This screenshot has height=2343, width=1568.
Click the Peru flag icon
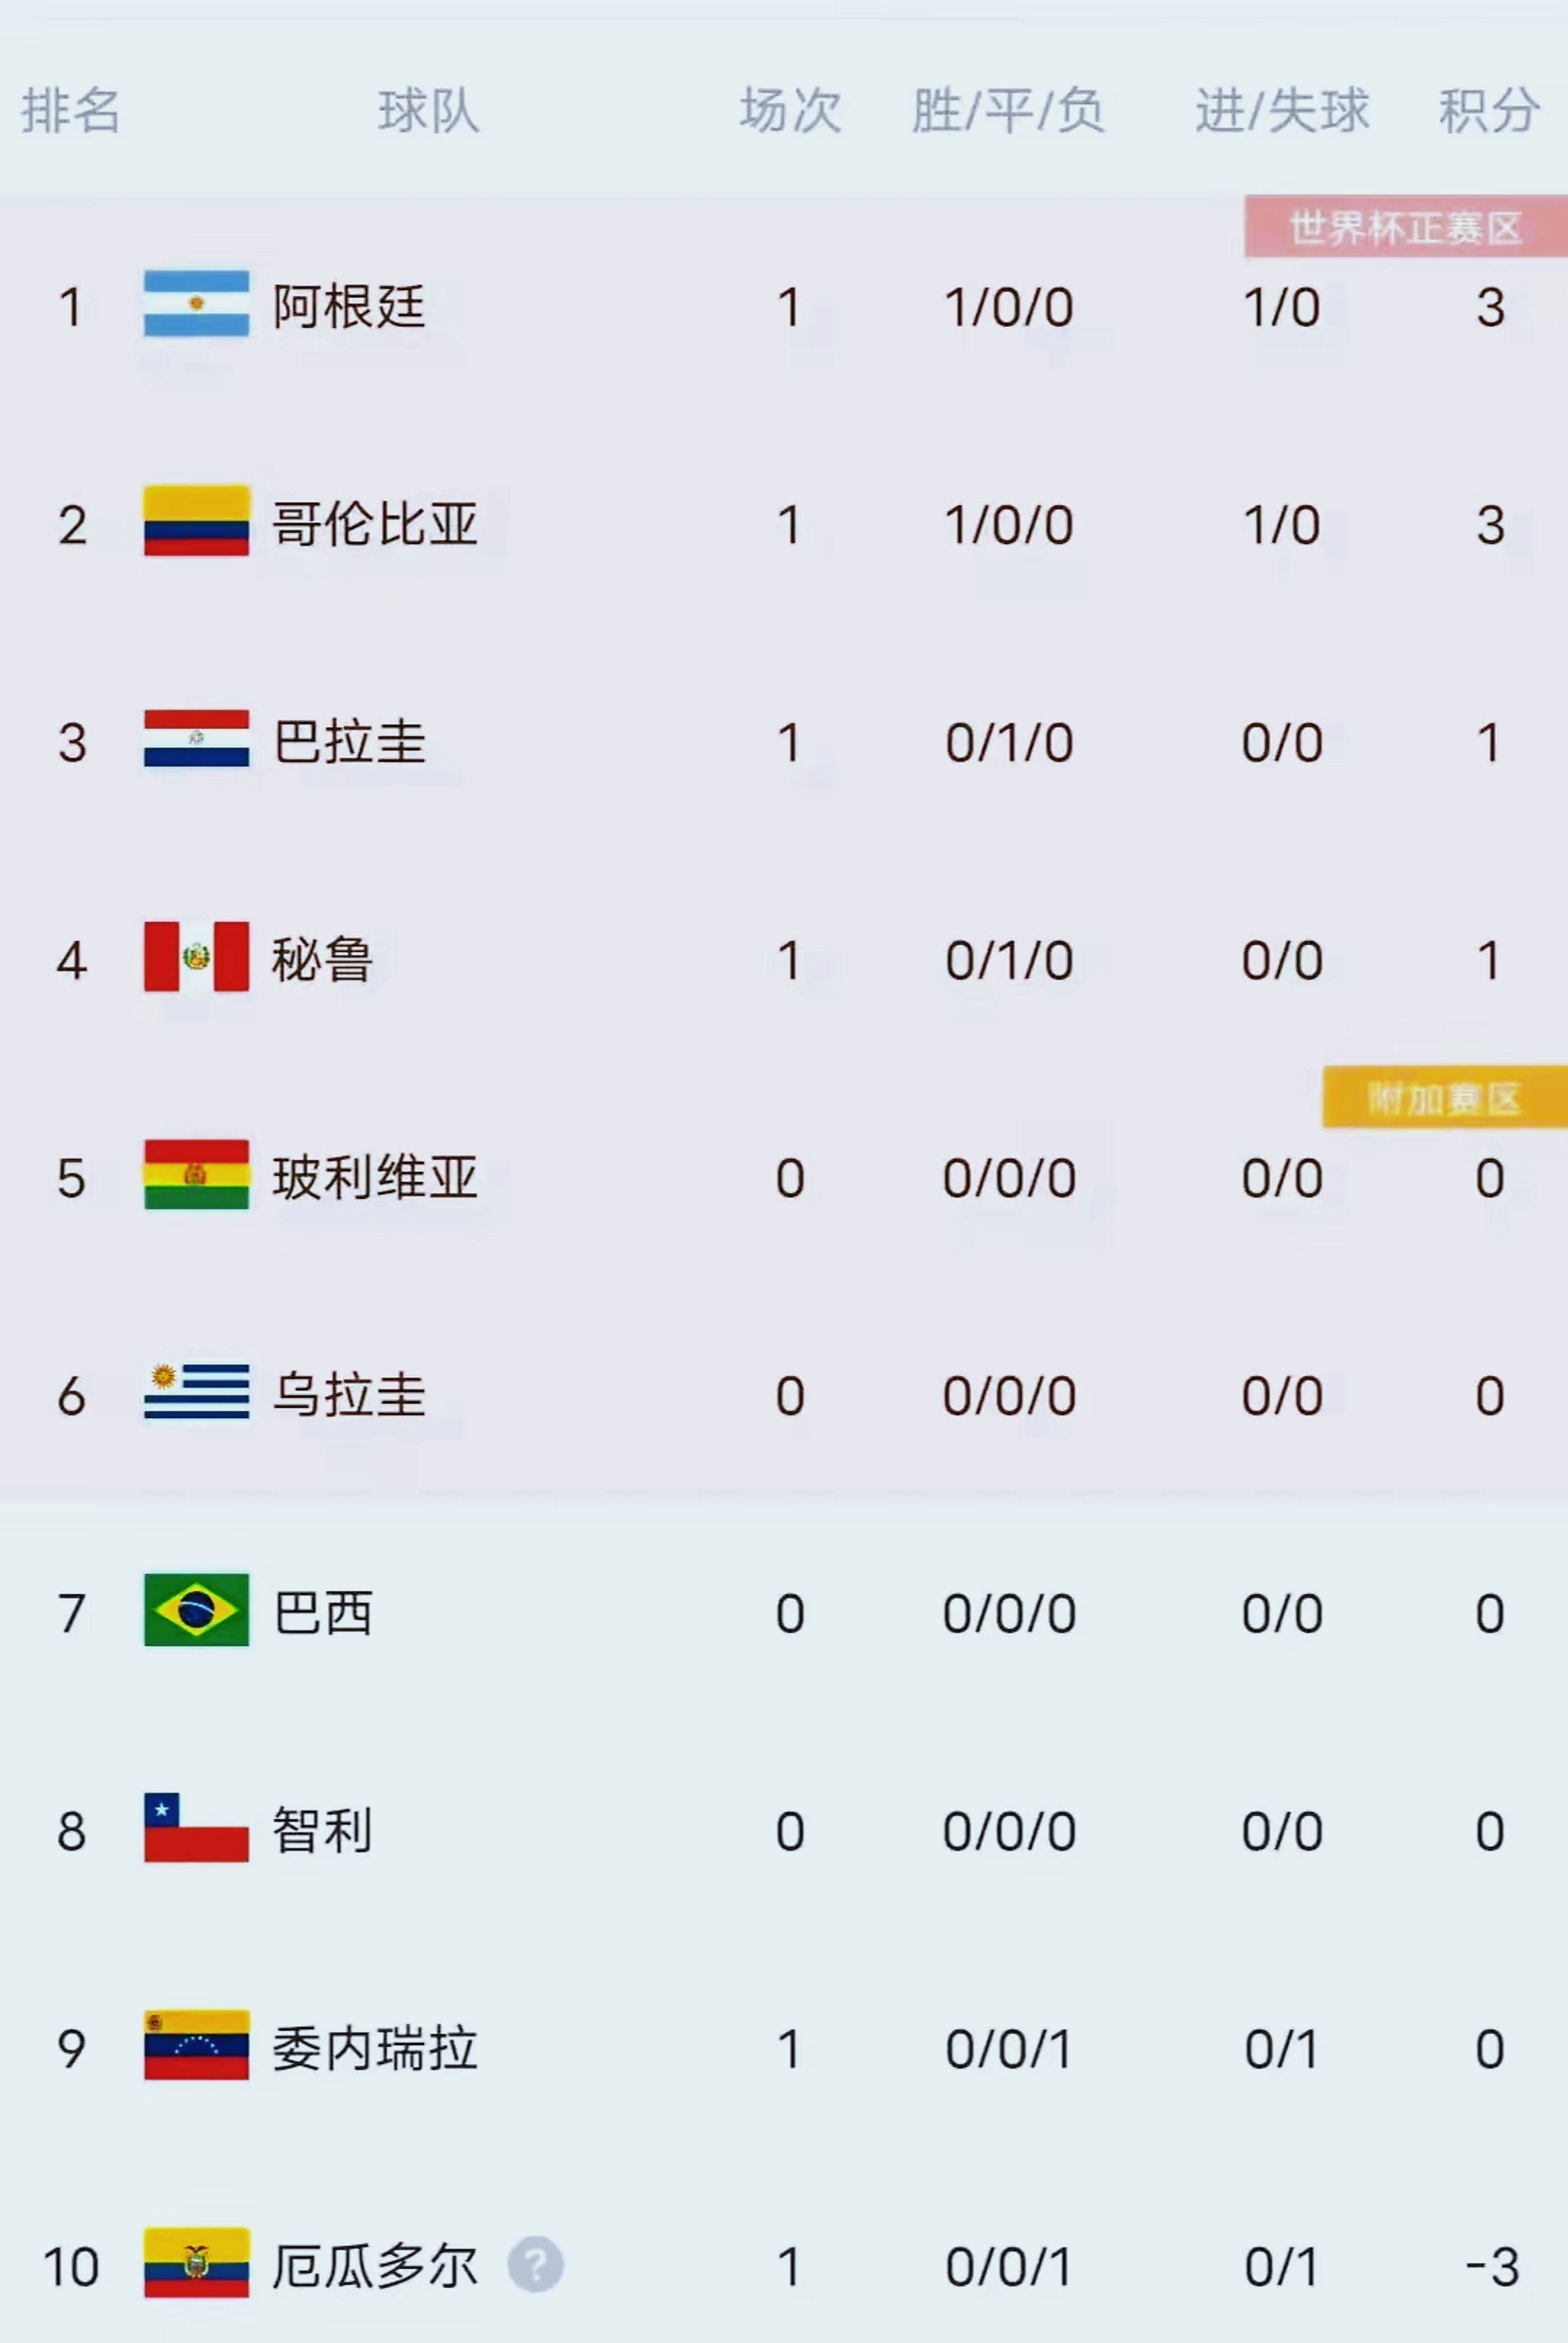[196, 956]
